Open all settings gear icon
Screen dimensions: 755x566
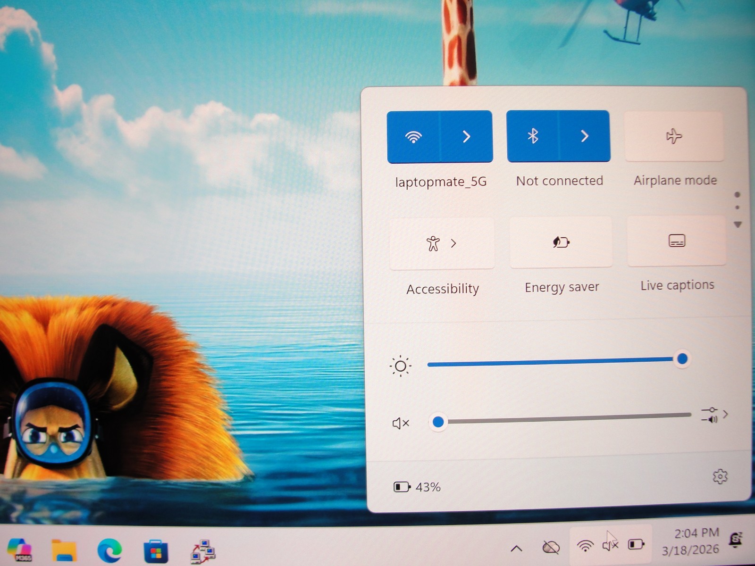click(x=720, y=477)
